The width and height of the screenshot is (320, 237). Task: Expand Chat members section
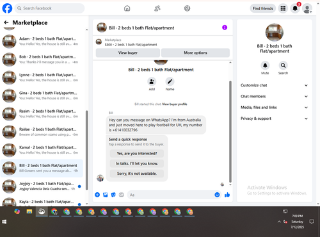(x=274, y=96)
